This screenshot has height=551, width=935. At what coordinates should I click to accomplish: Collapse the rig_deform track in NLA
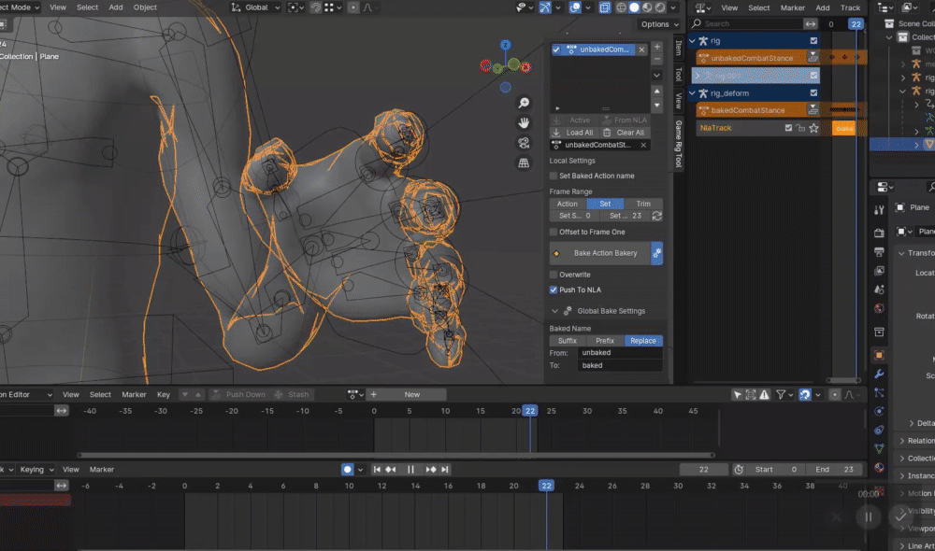693,93
